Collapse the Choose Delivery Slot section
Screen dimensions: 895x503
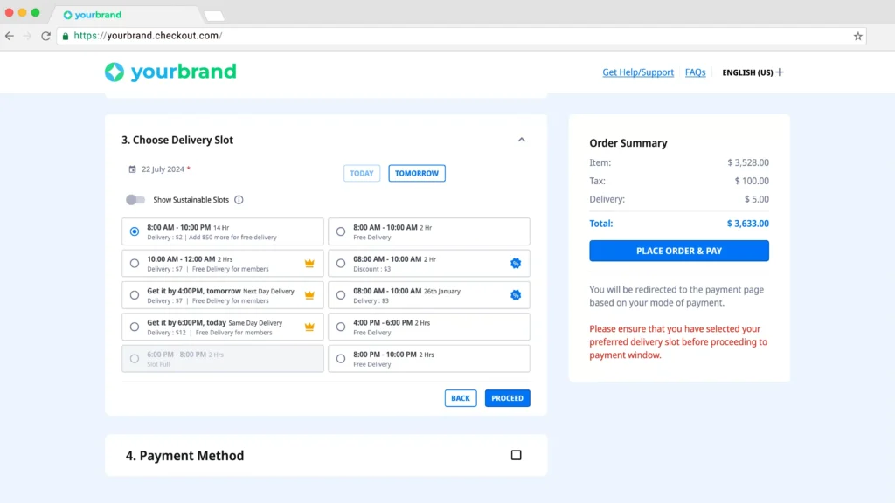[x=522, y=140]
